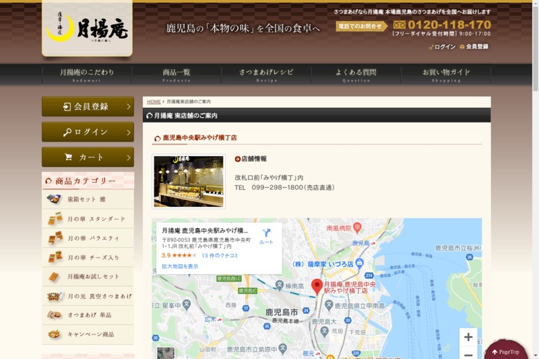Click the キャンペーン商品 category icon
Image resolution: width=539 pixels, height=359 pixels.
(54, 334)
